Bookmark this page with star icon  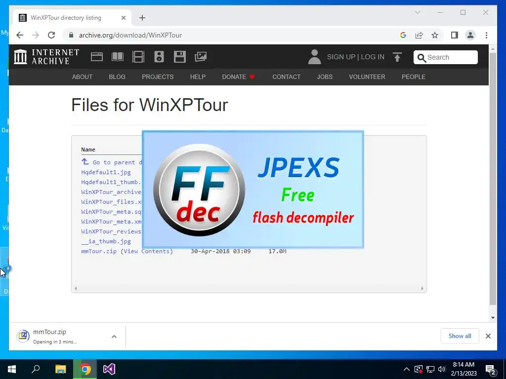click(435, 35)
